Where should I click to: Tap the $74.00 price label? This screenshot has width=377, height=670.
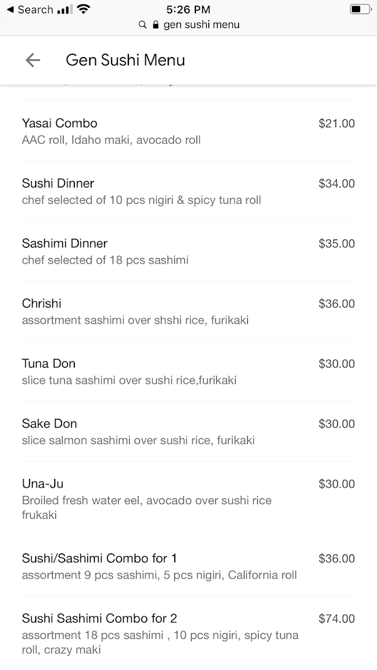coord(336,619)
